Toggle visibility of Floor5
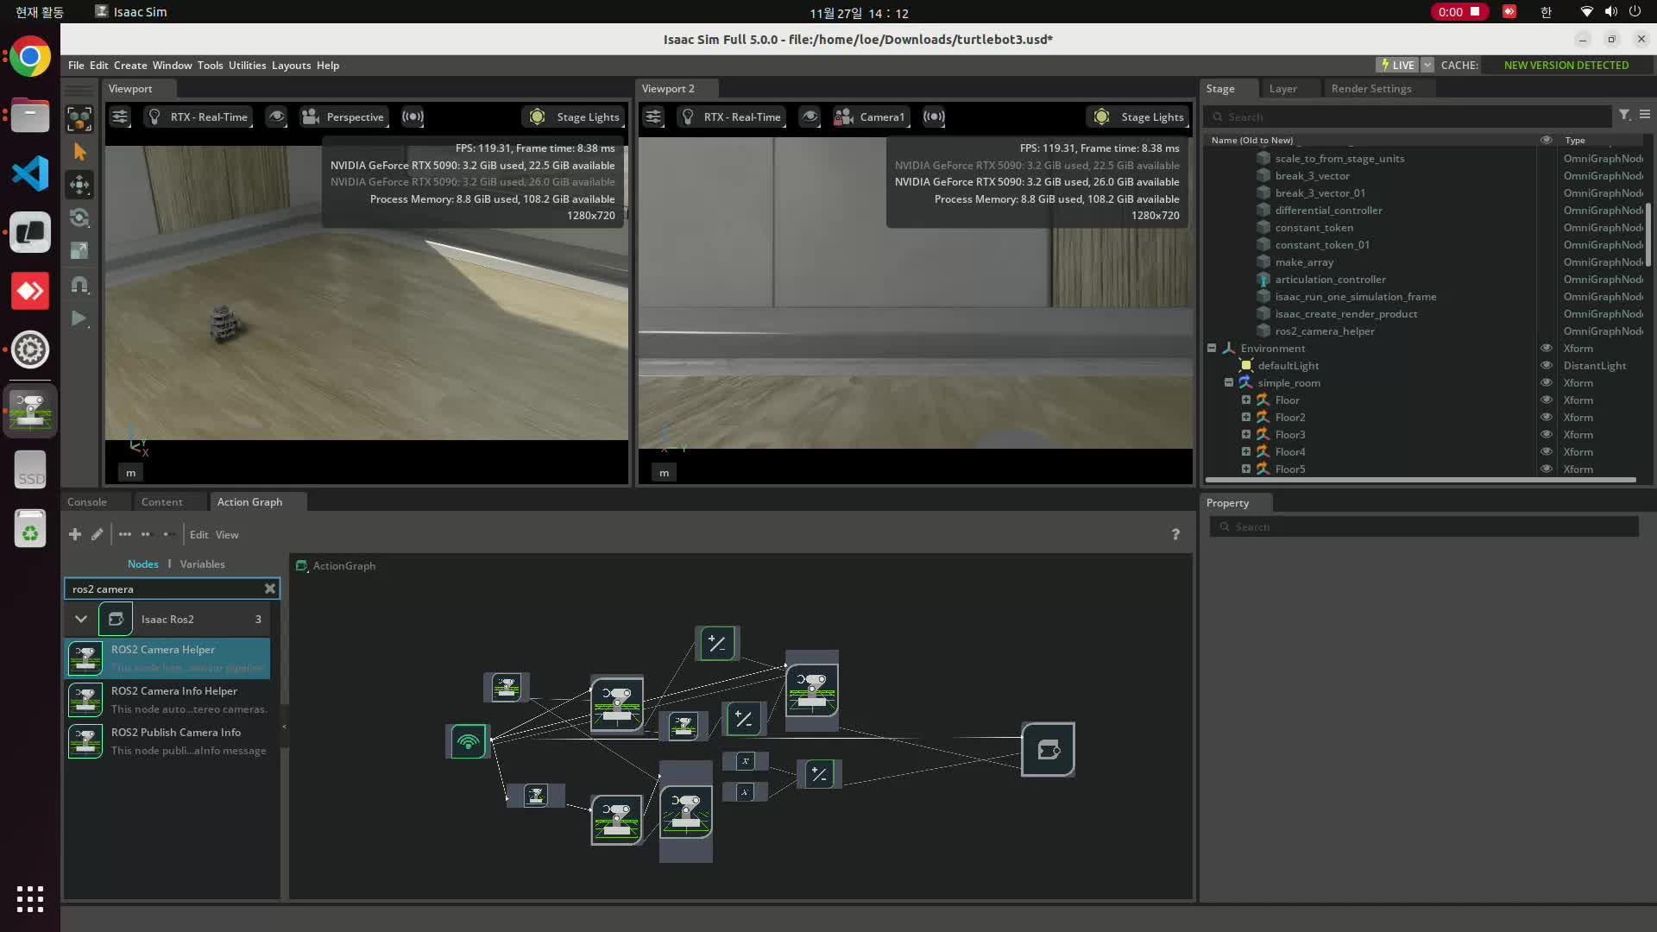 (x=1546, y=469)
